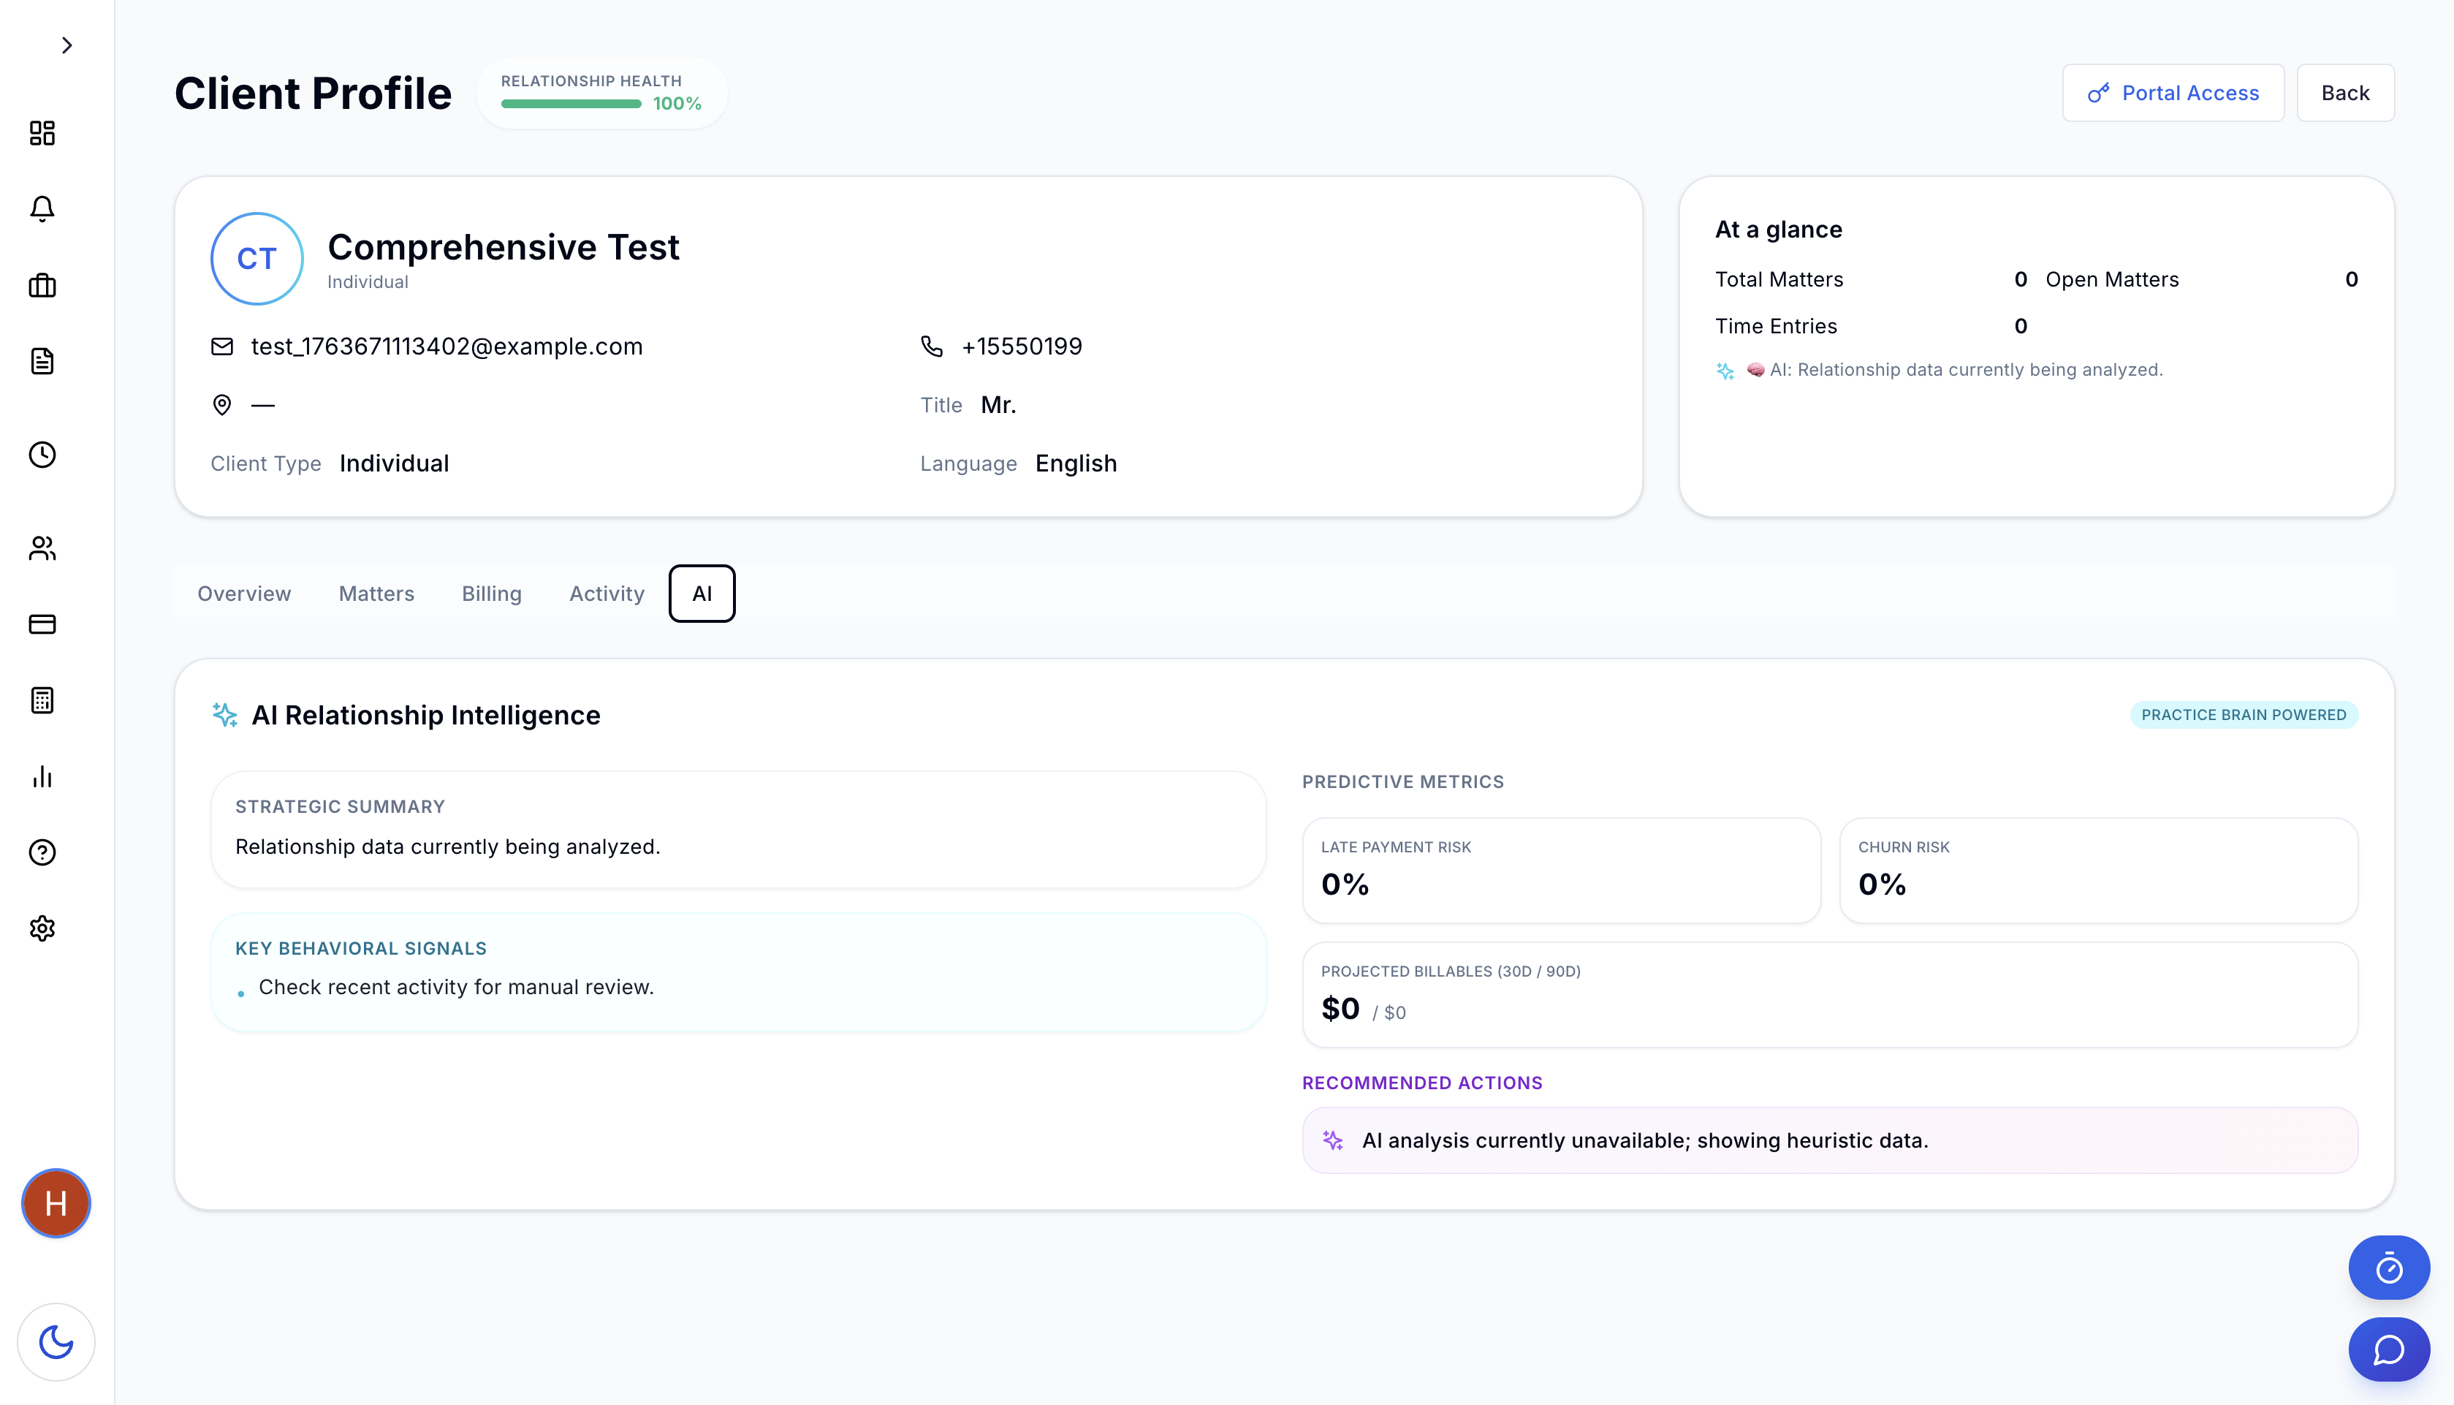Click the Portal Access button
This screenshot has width=2454, height=1405.
click(x=2173, y=93)
